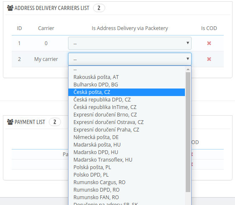The image size is (235, 205).
Task: Select Polská pošta, PL option
Action: point(126,167)
